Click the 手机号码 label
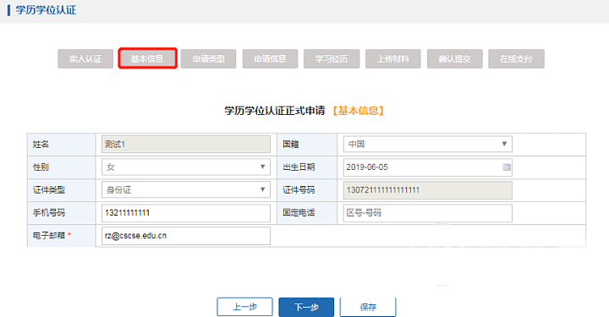This screenshot has height=317, width=609. 49,213
